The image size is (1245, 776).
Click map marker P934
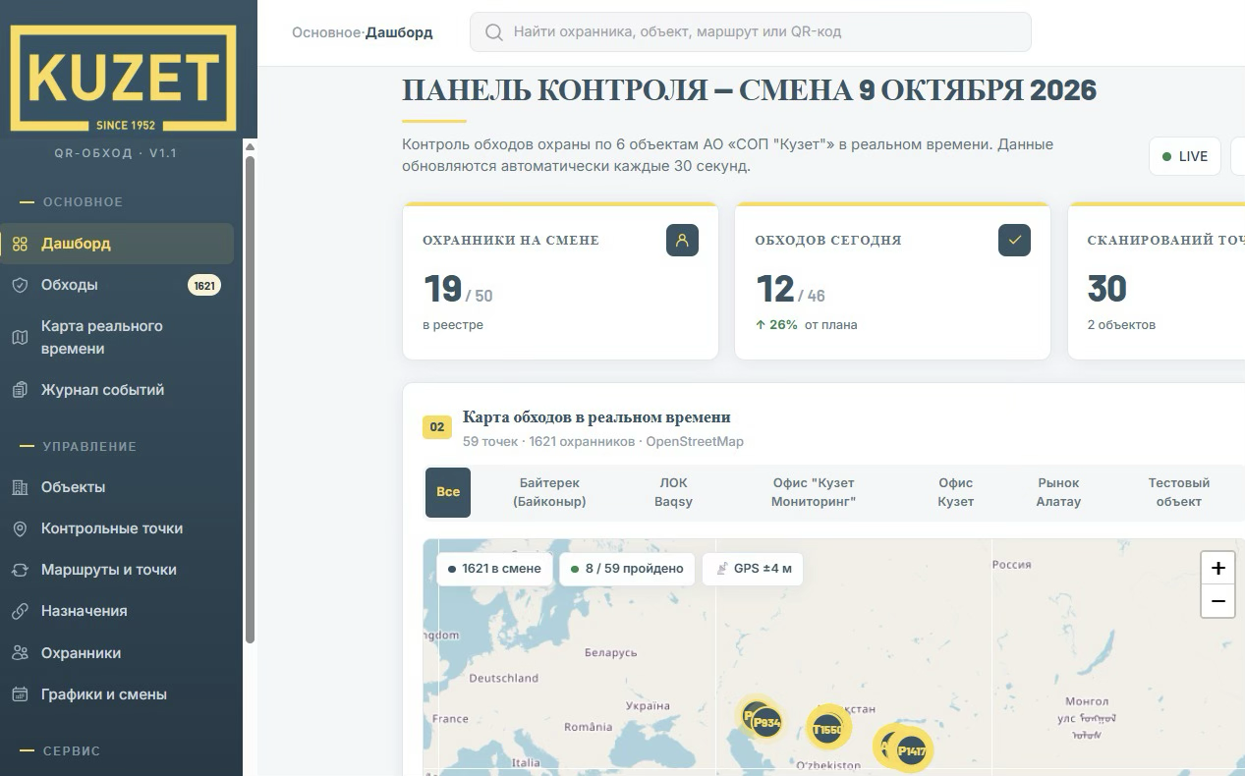pos(766,723)
